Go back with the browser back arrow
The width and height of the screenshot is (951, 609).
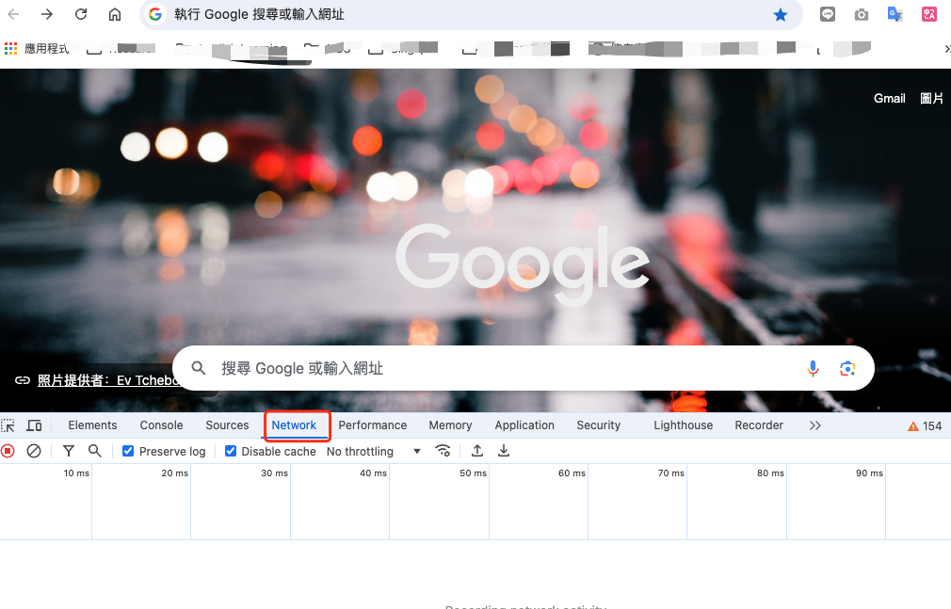(x=13, y=14)
